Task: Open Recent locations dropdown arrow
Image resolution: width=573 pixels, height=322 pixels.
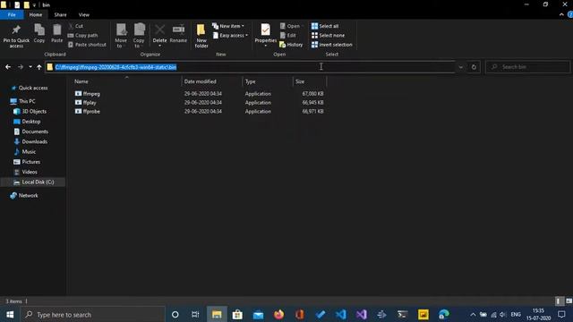Action: coord(30,67)
